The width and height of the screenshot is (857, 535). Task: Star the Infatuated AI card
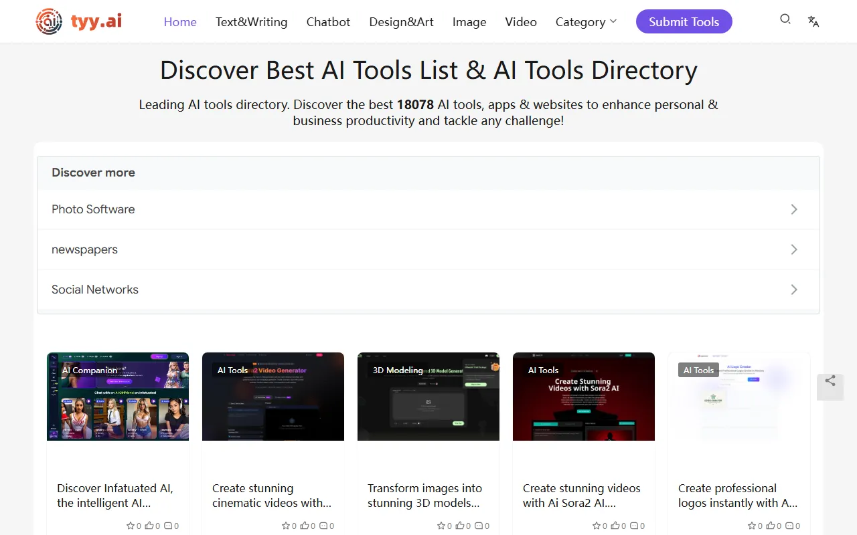click(x=130, y=526)
